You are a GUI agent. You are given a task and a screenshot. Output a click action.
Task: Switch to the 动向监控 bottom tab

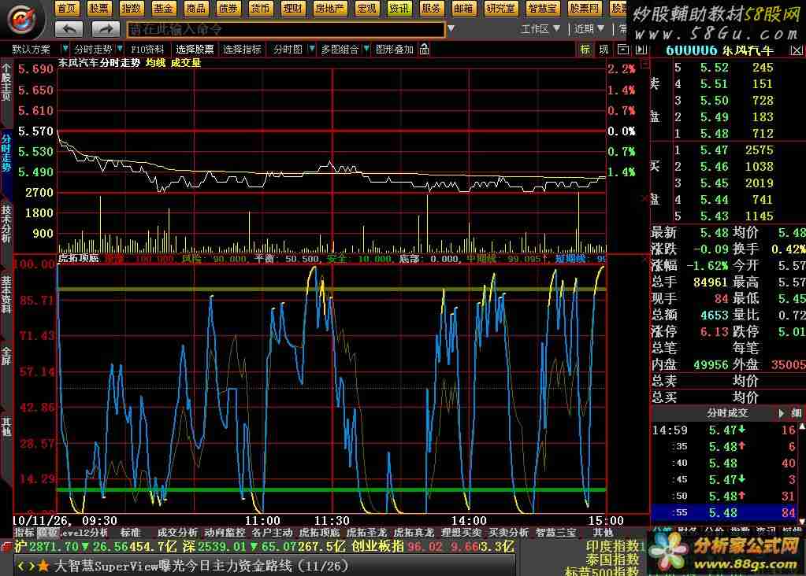[225, 533]
